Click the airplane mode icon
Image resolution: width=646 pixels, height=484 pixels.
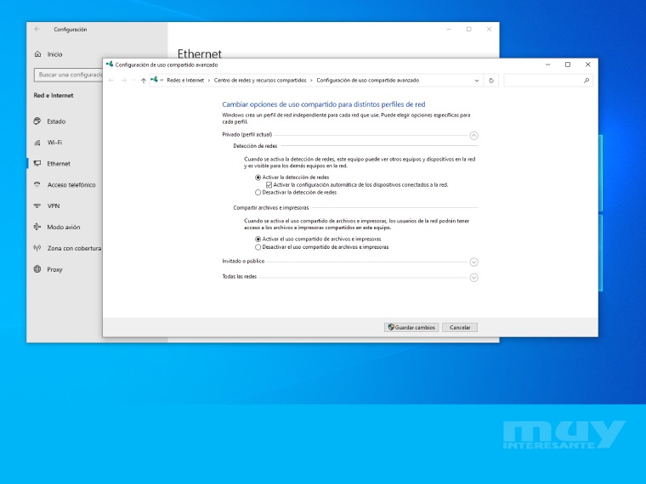tap(37, 227)
